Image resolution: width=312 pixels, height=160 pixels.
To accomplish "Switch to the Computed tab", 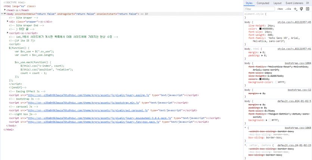I will (x=263, y=3).
